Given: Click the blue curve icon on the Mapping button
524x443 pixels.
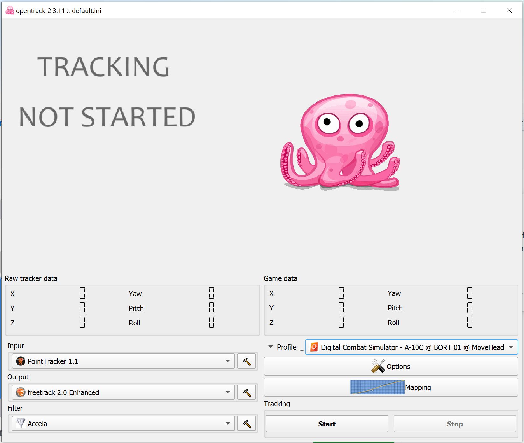Looking at the screenshot, I should click(x=377, y=387).
